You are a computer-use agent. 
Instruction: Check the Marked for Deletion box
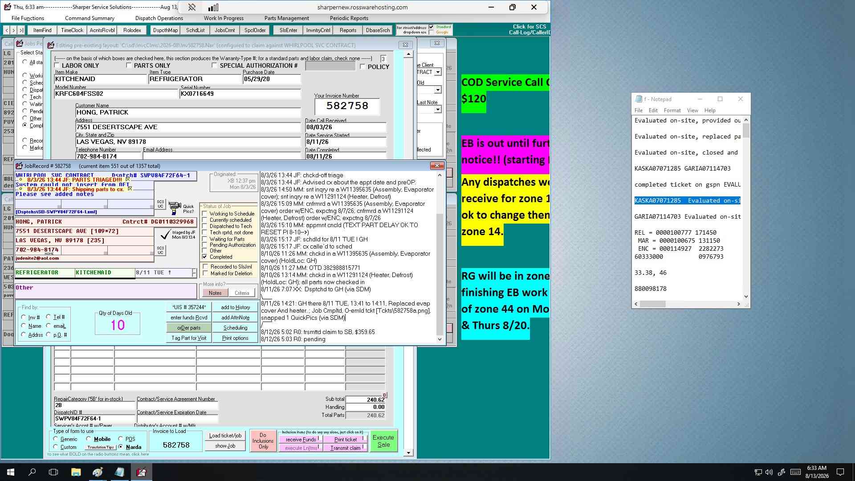click(x=205, y=273)
